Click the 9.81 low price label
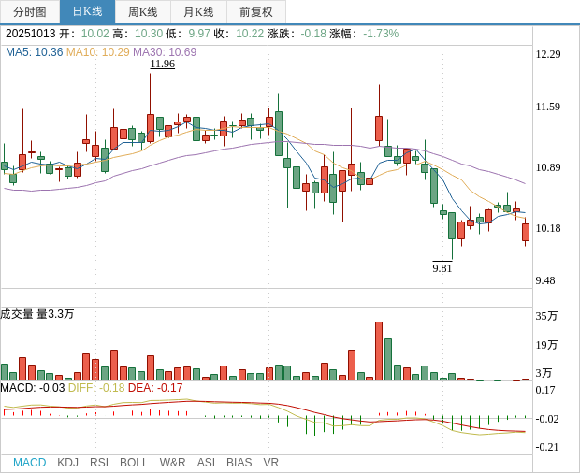Image resolution: width=580 pixels, height=473 pixels. point(442,267)
